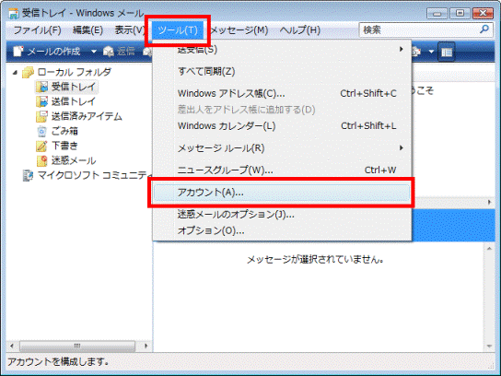
Task: Click the Local Folders folder icon
Action: click(x=28, y=72)
